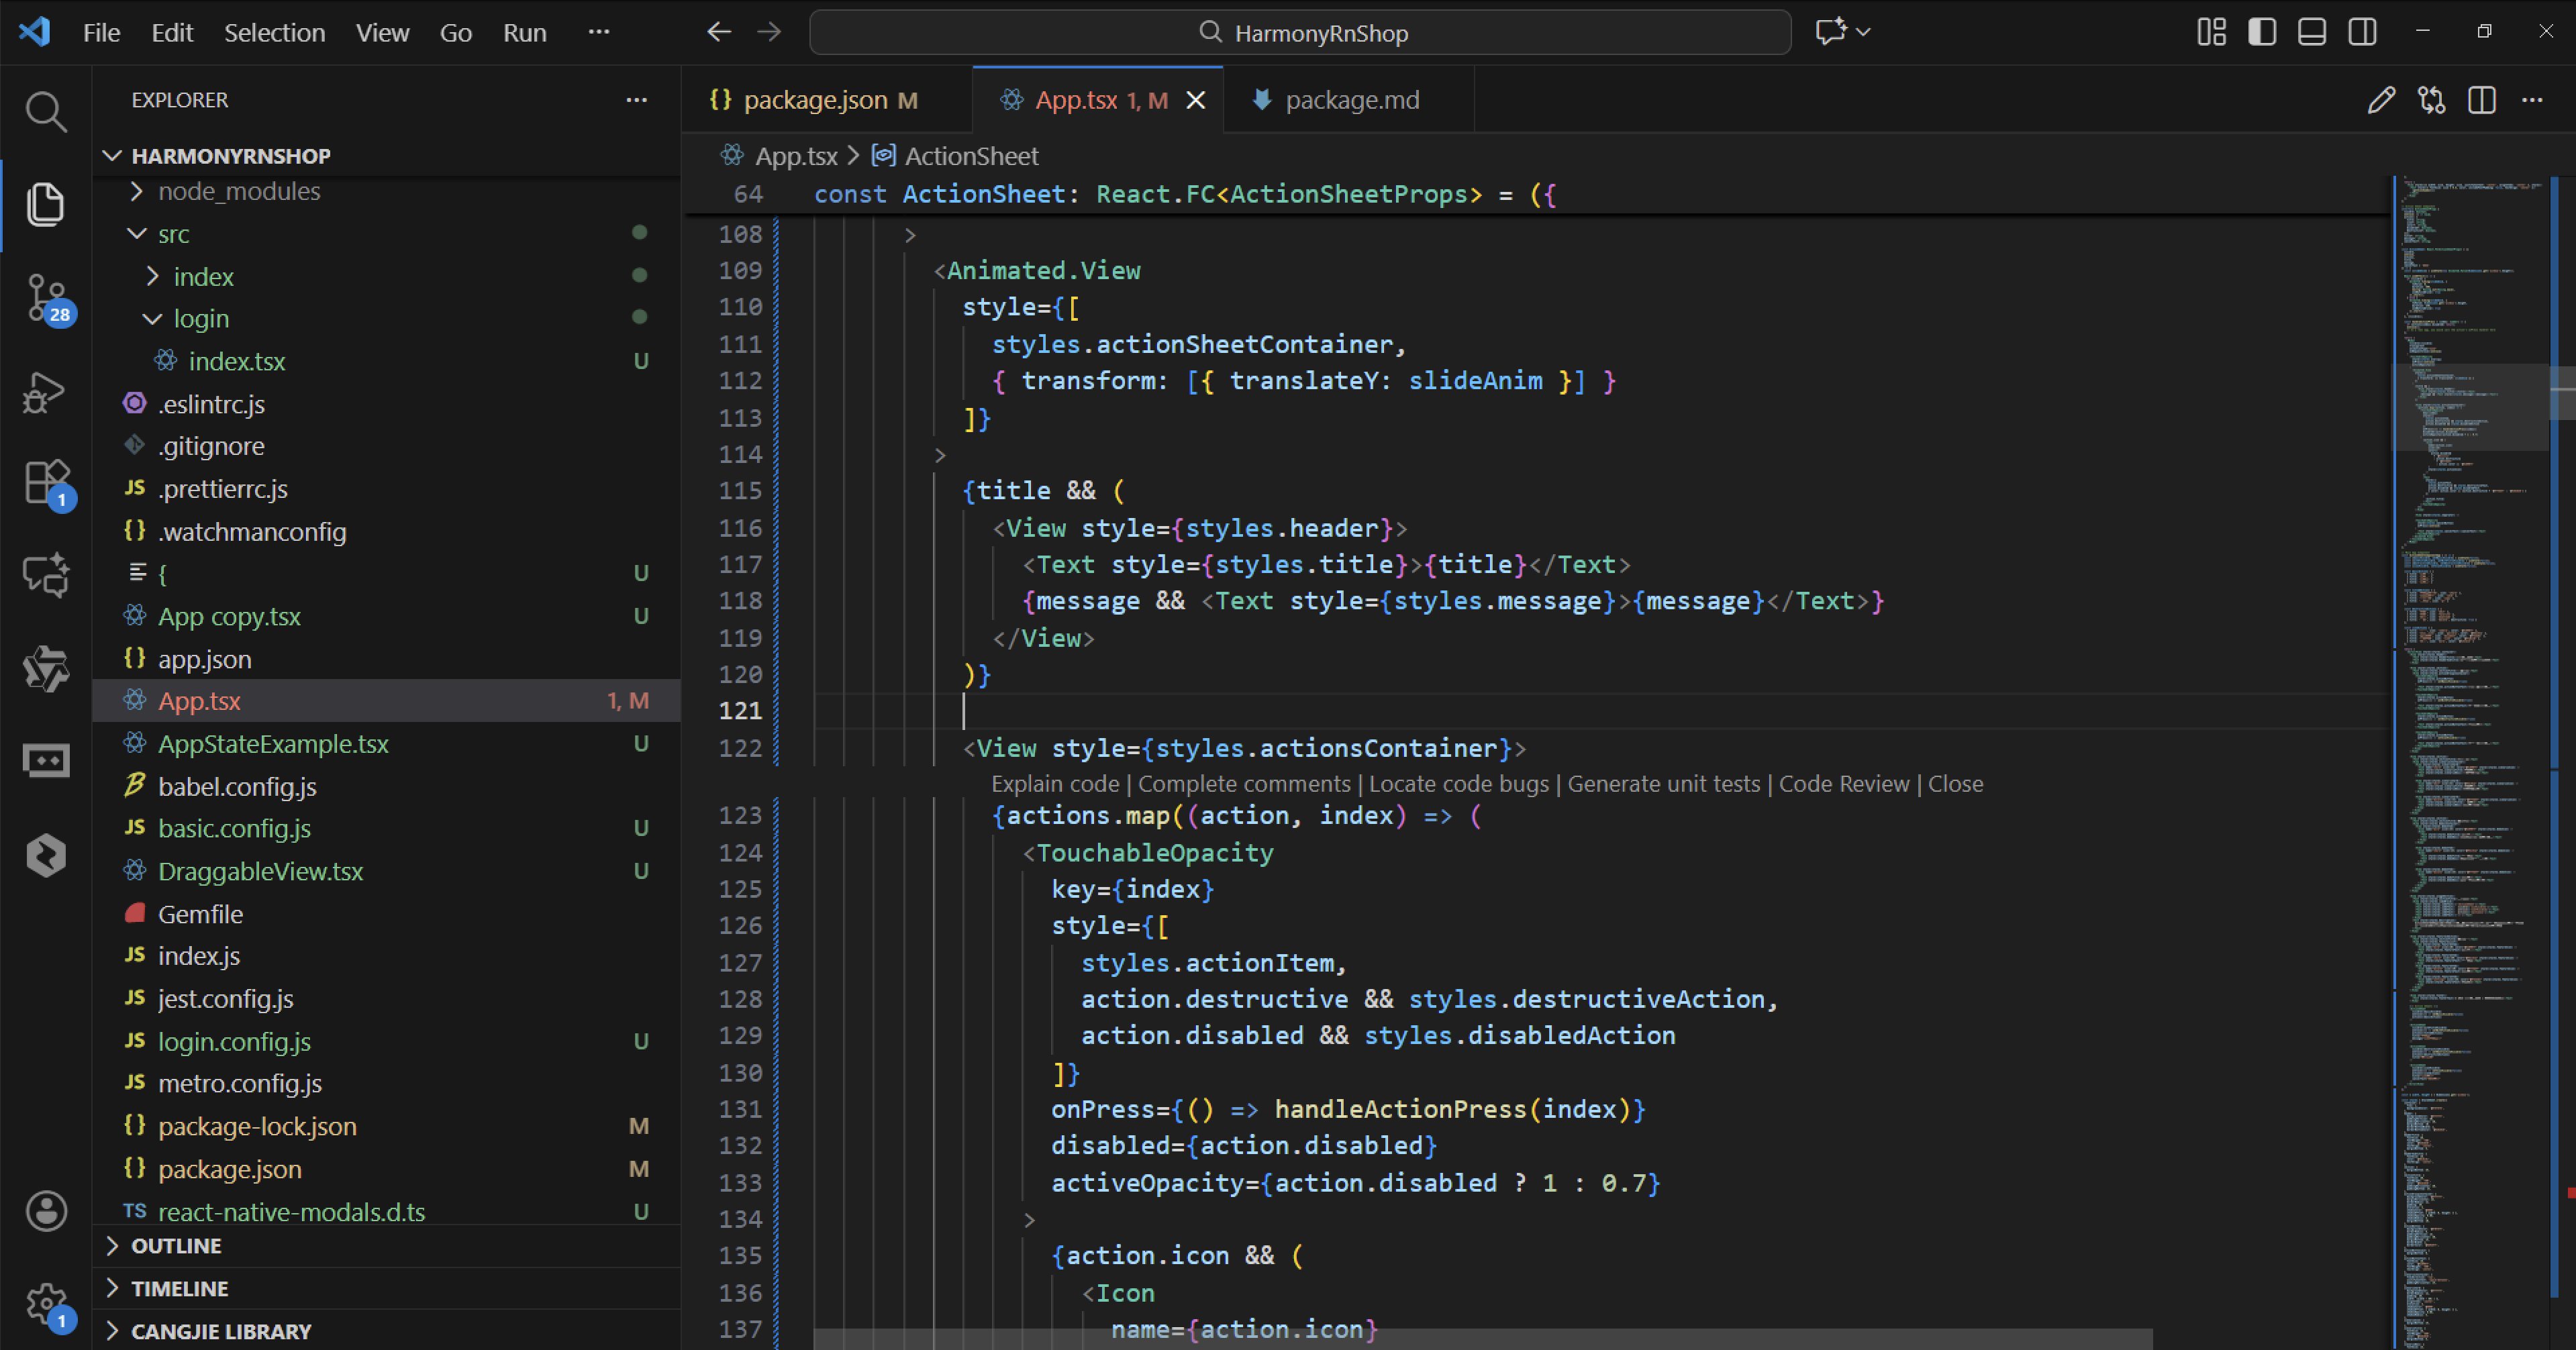Open Run and Debug view
This screenshot has height=1350, width=2576.
click(45, 392)
